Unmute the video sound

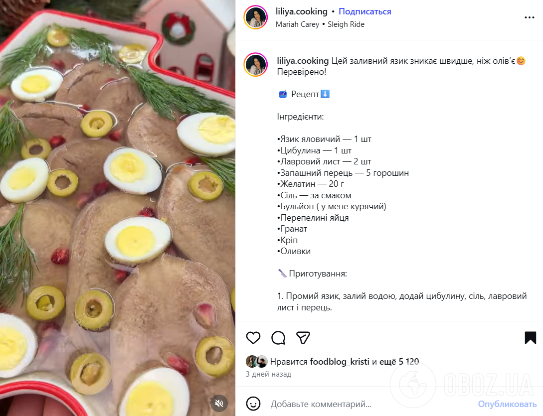[219, 403]
